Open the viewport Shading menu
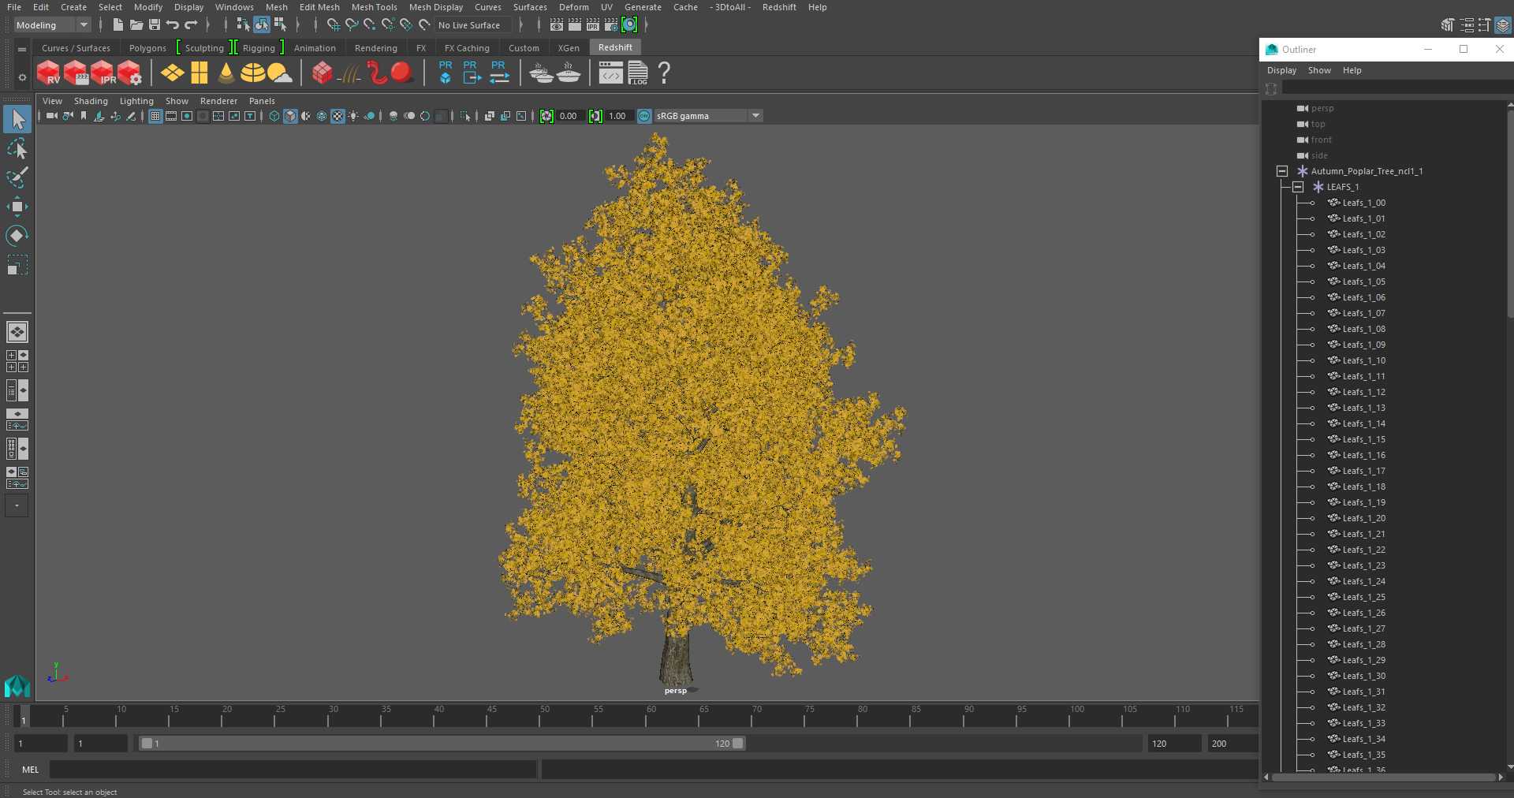Image resolution: width=1514 pixels, height=798 pixels. pos(91,101)
